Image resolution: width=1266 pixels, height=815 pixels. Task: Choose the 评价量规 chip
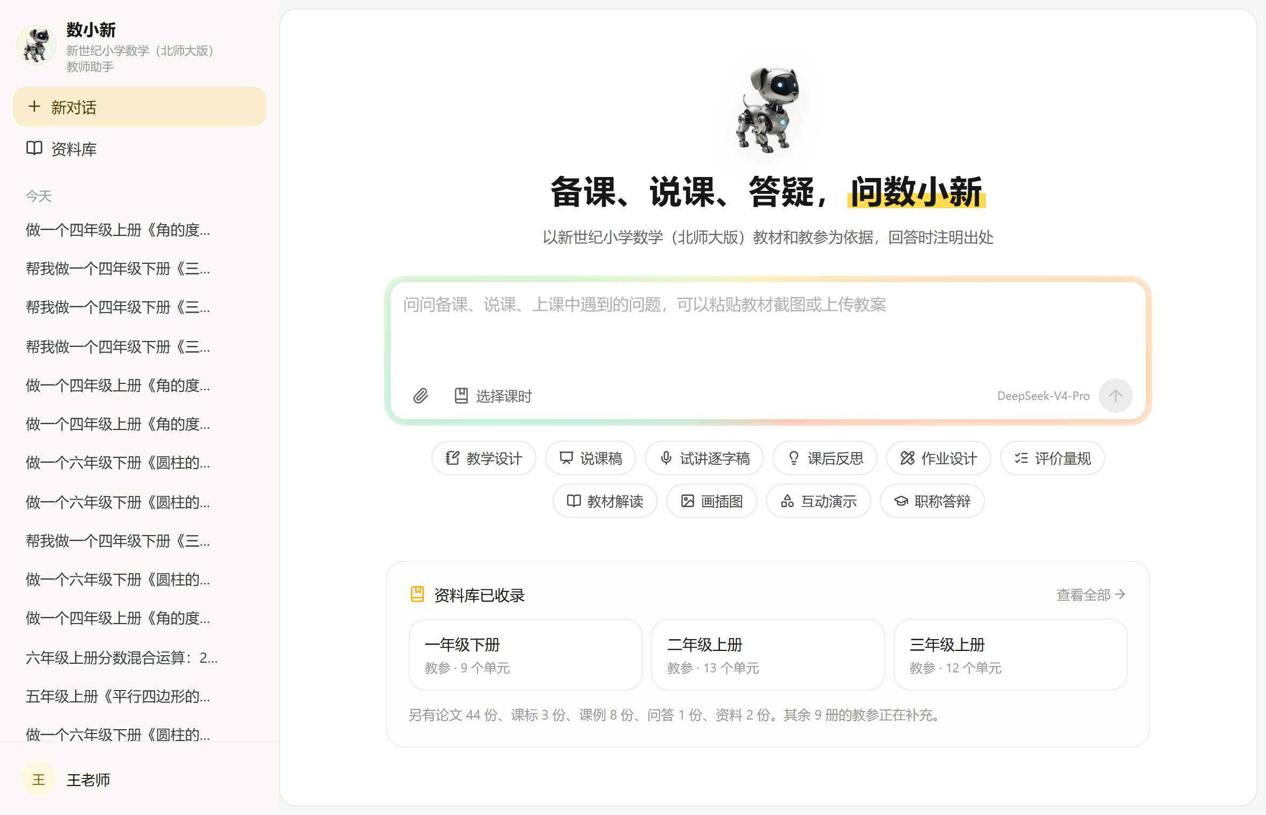point(1052,458)
